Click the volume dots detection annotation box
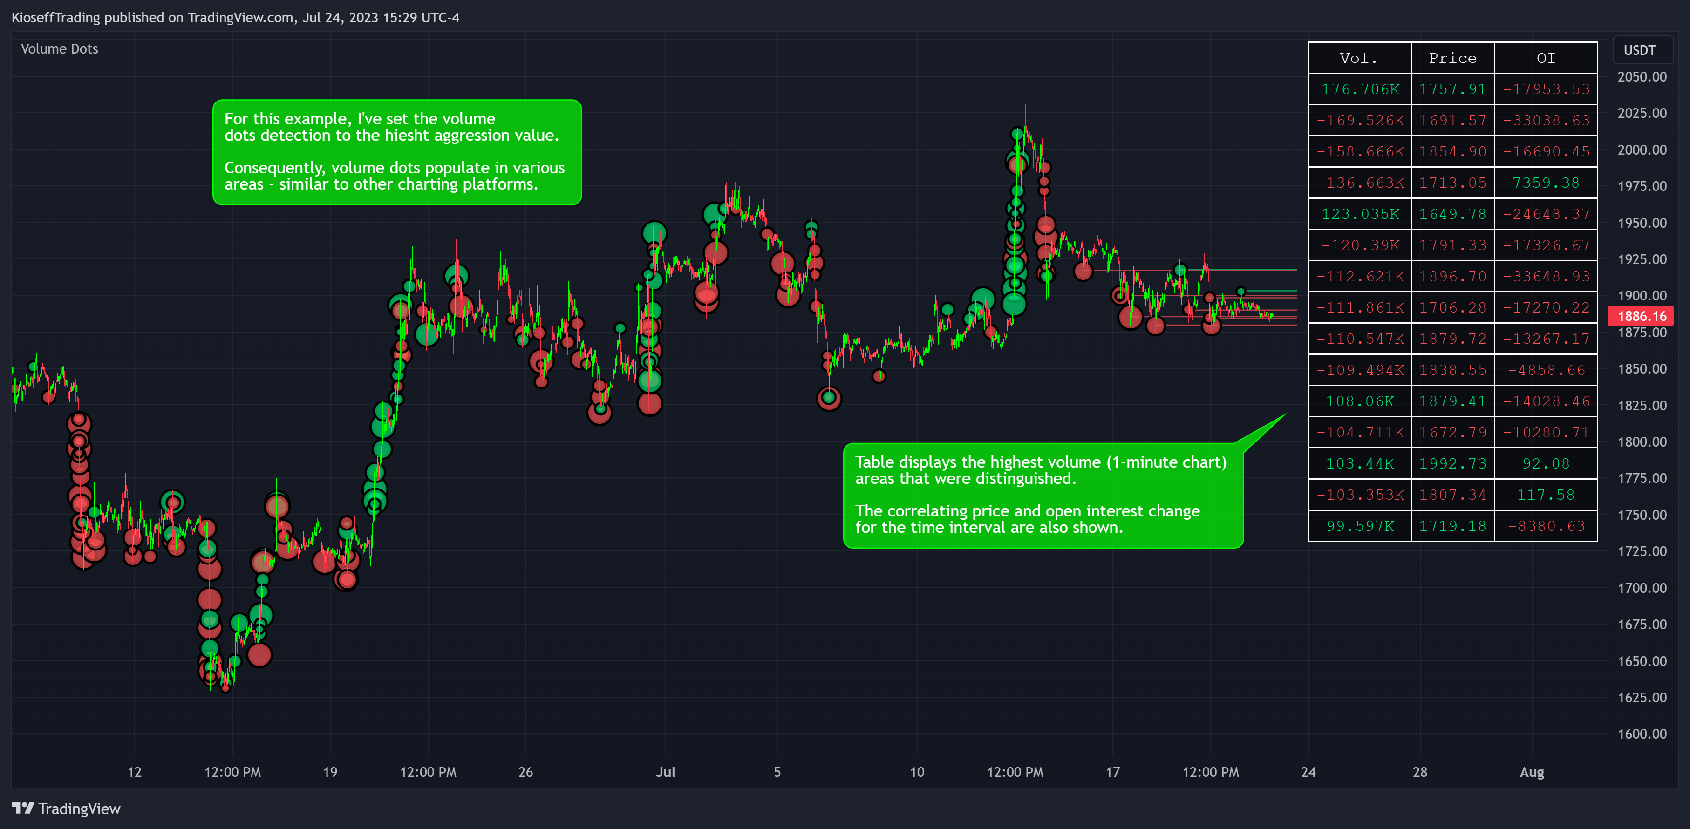 (x=397, y=152)
